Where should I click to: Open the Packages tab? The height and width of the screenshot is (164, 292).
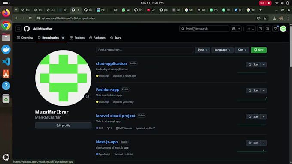click(x=97, y=38)
